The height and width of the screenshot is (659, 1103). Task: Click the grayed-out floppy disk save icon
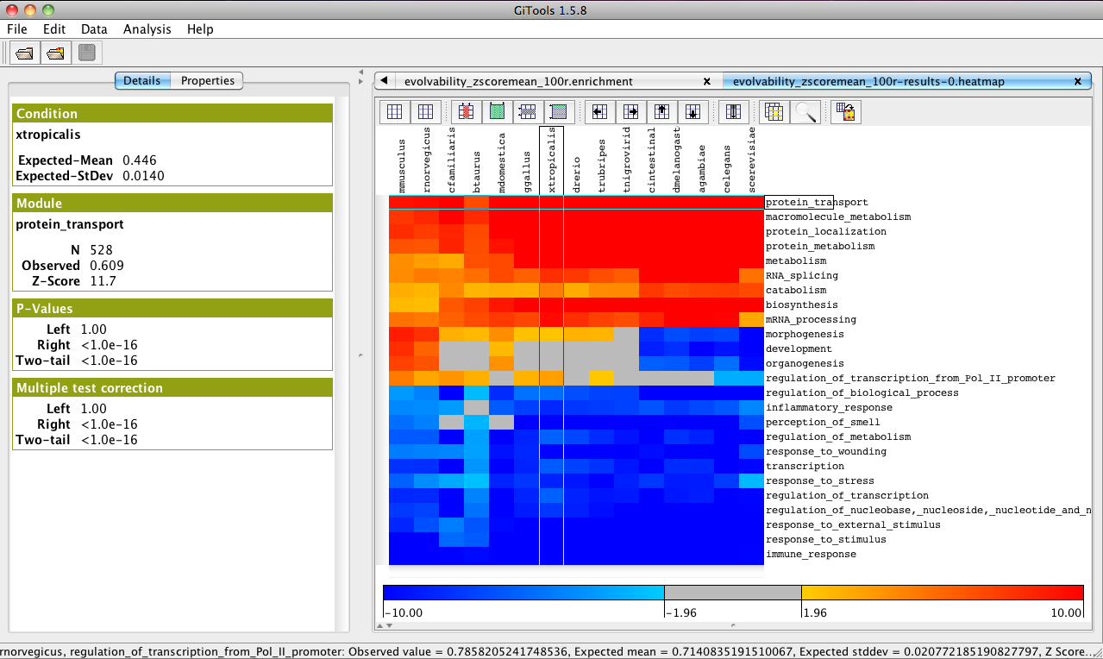pos(87,53)
